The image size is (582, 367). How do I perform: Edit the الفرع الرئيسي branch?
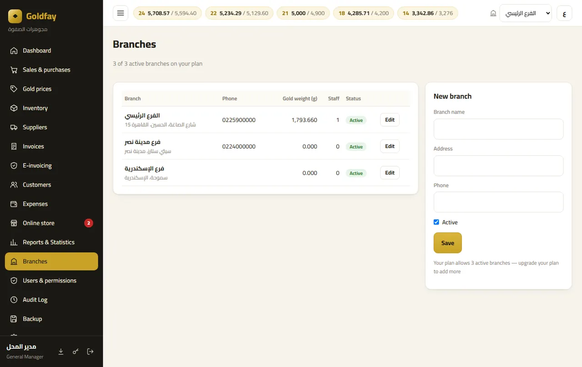tap(390, 120)
